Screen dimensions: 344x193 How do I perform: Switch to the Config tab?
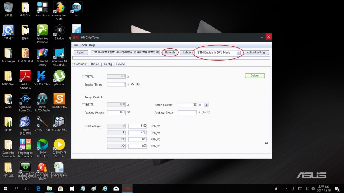108,64
